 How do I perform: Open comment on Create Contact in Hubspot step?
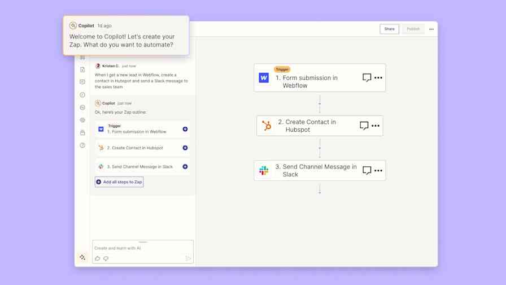[364, 126]
